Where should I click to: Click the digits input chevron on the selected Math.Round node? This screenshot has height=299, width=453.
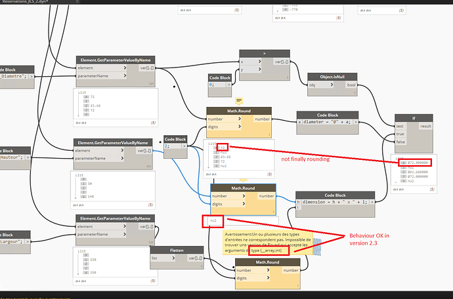(x=244, y=204)
